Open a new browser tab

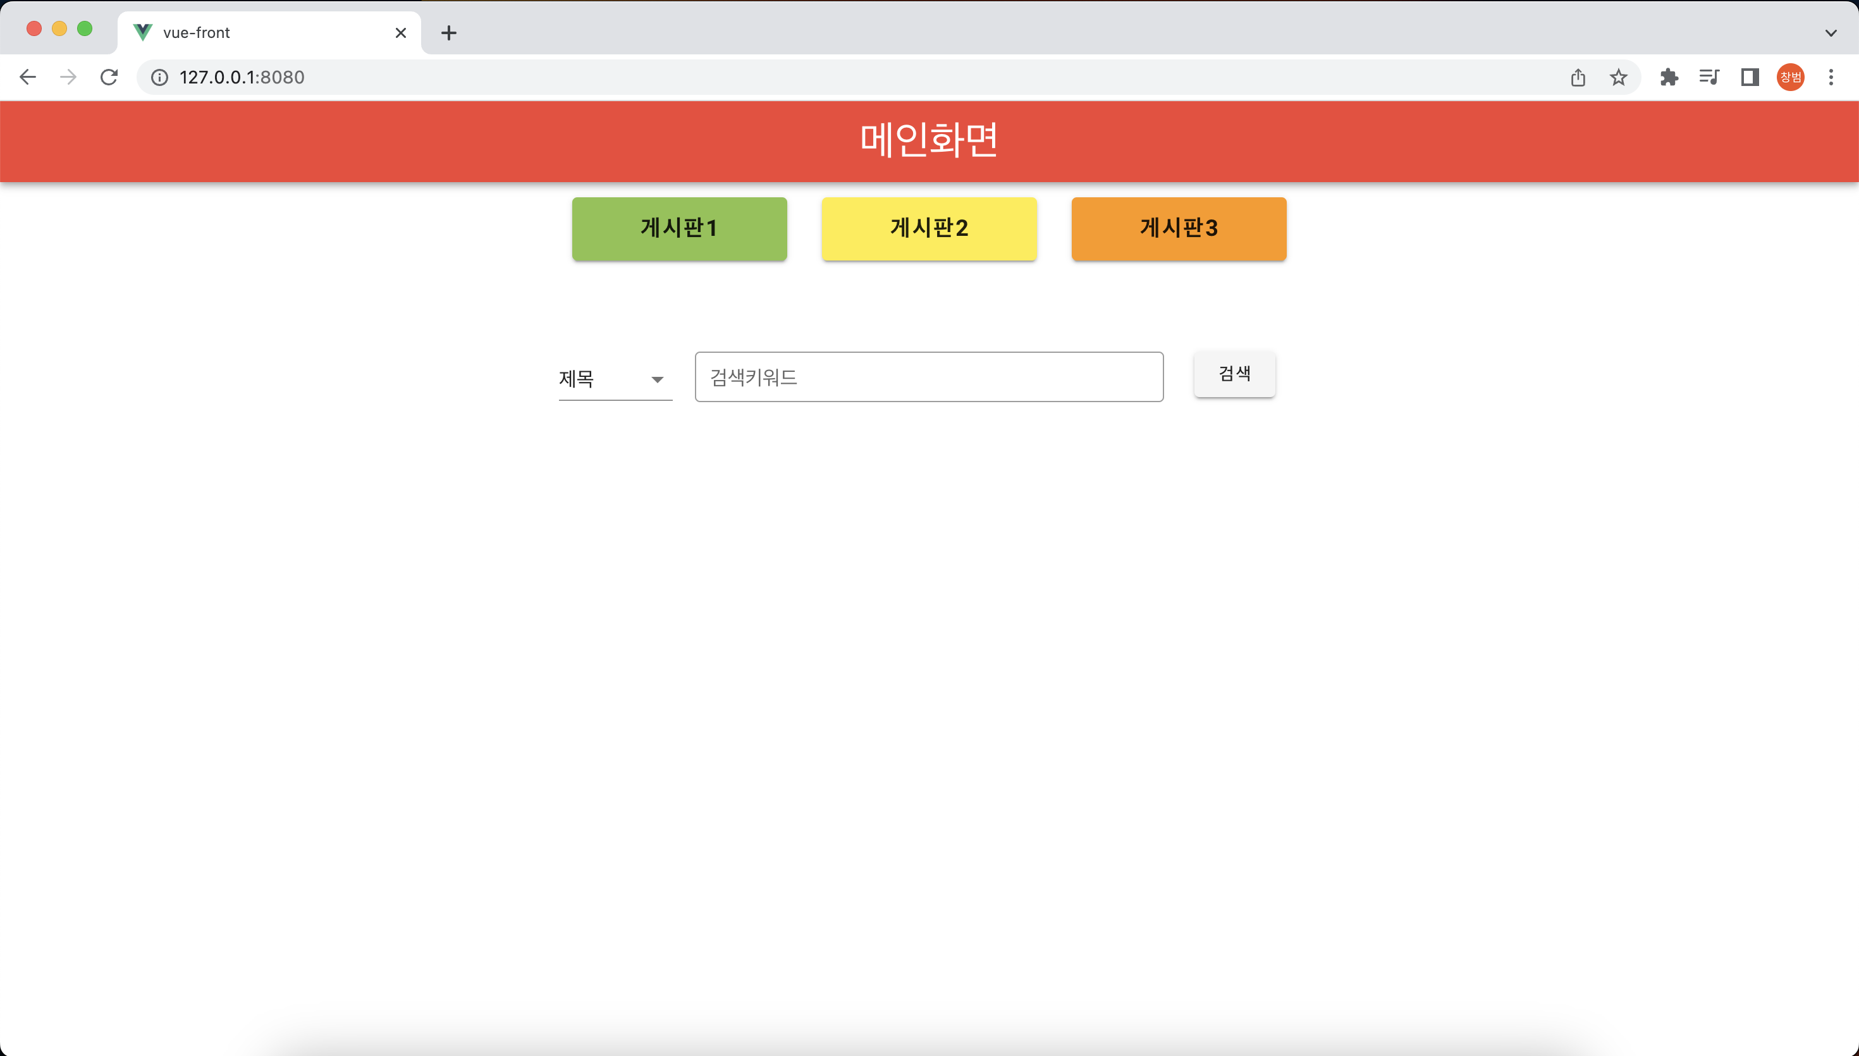tap(449, 33)
